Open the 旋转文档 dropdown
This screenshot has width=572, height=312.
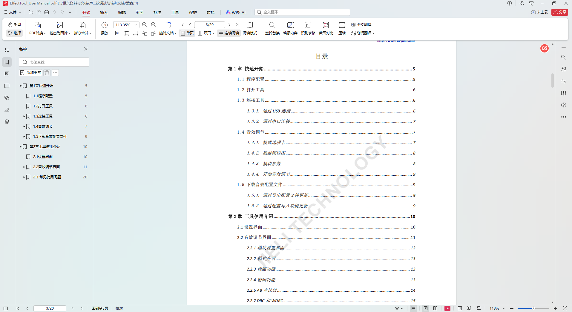[168, 33]
